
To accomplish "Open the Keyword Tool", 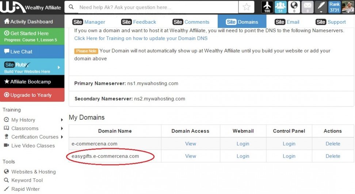I will click(x=27, y=180).
